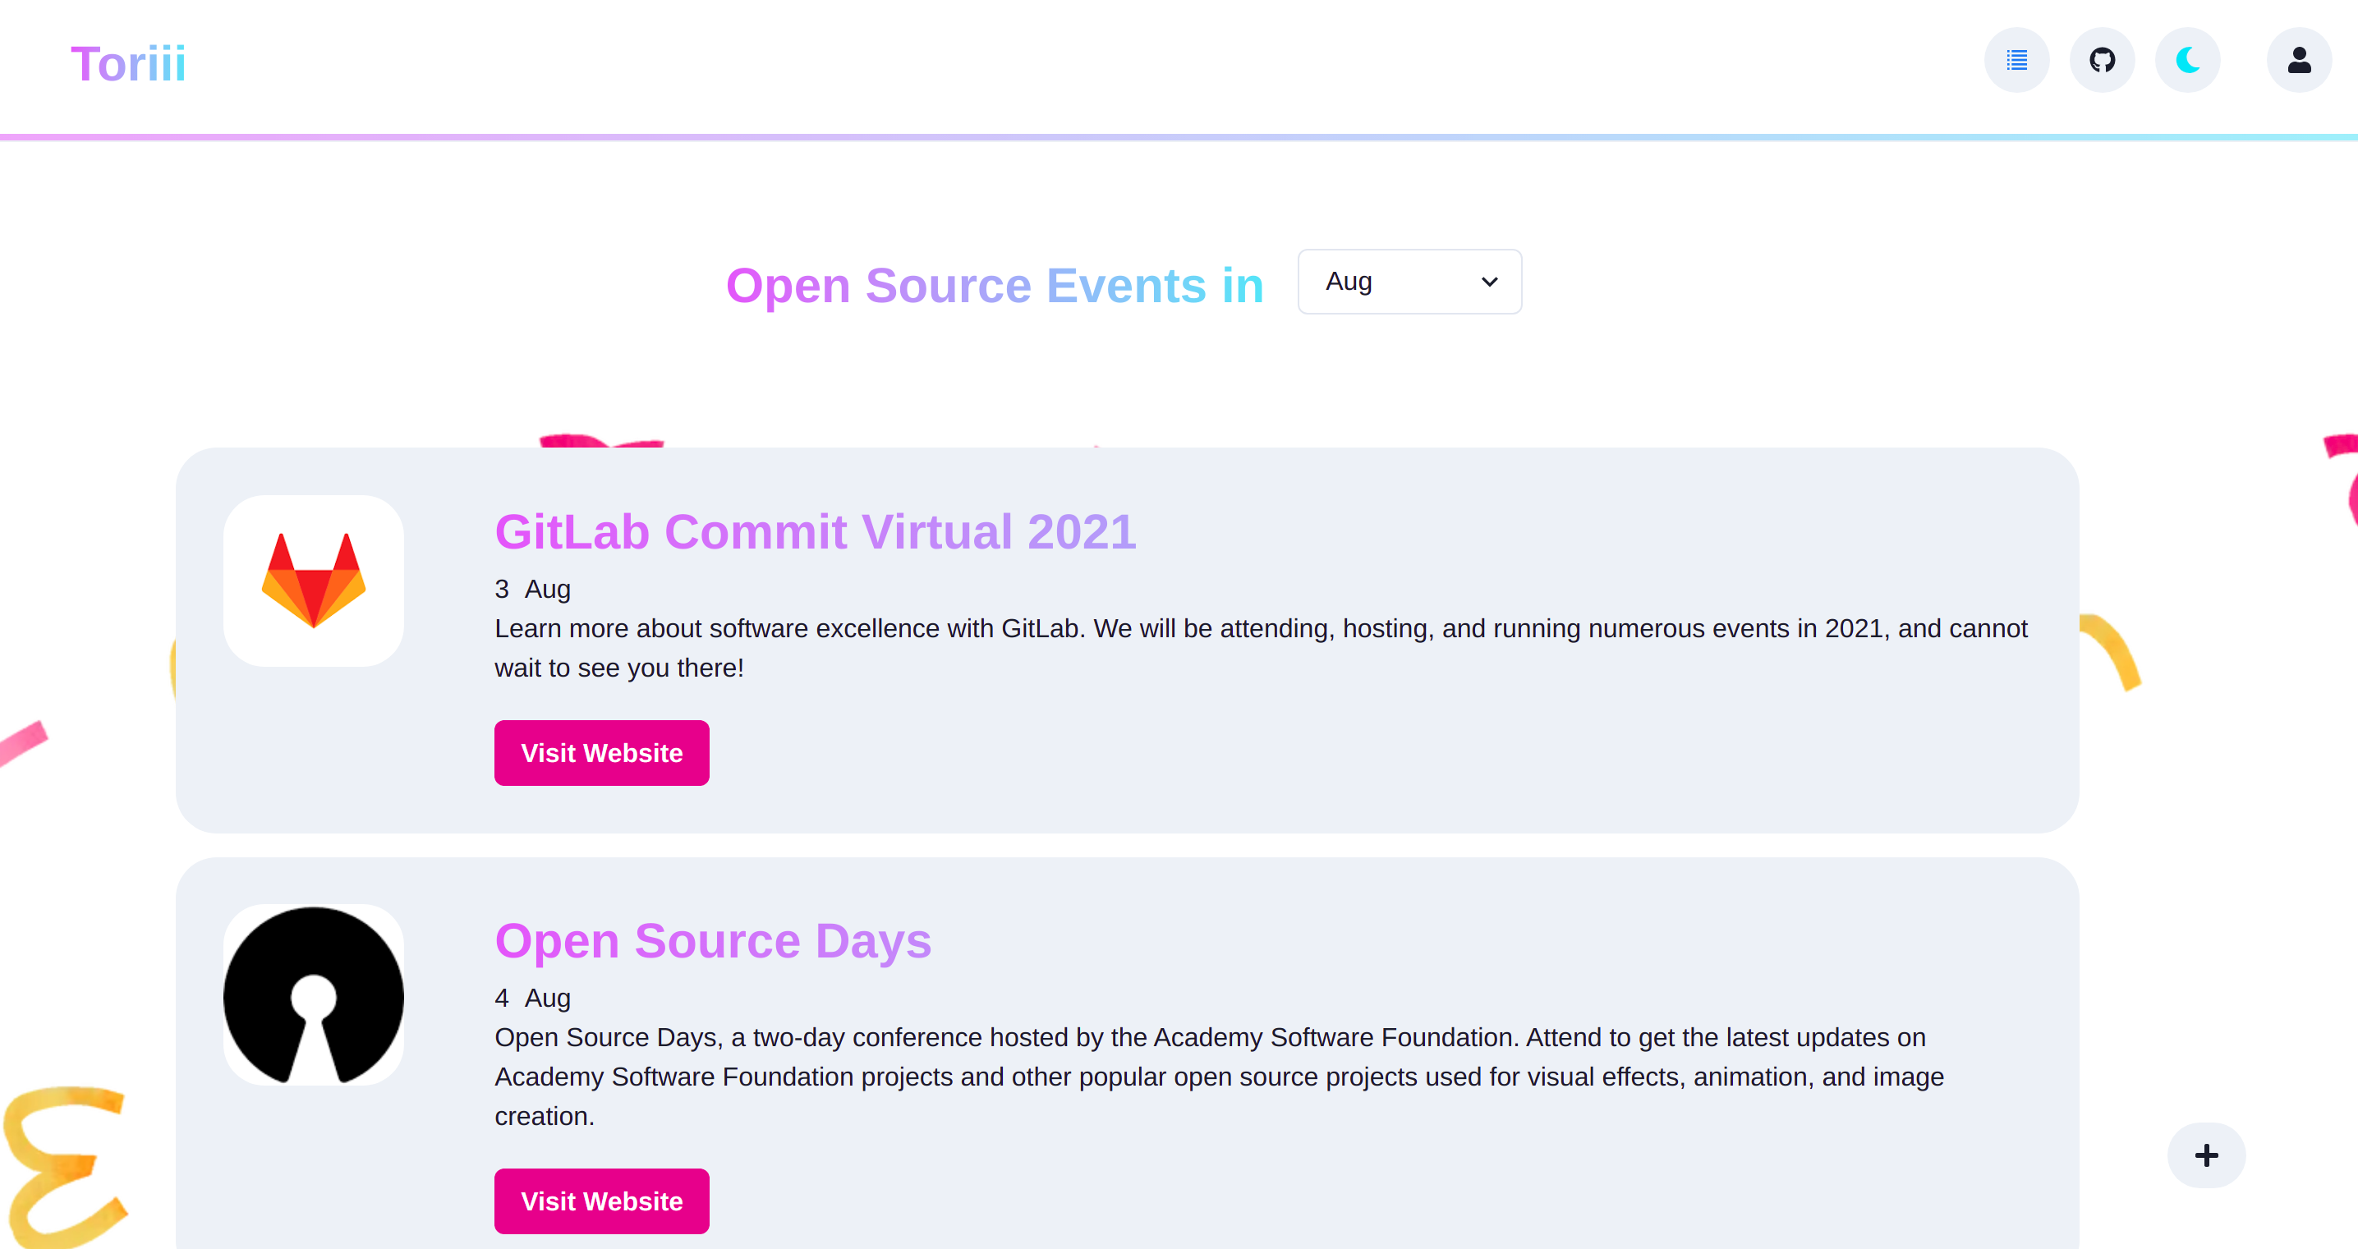This screenshot has width=2358, height=1249.
Task: Click the 4 Aug date label
Action: [x=533, y=999]
